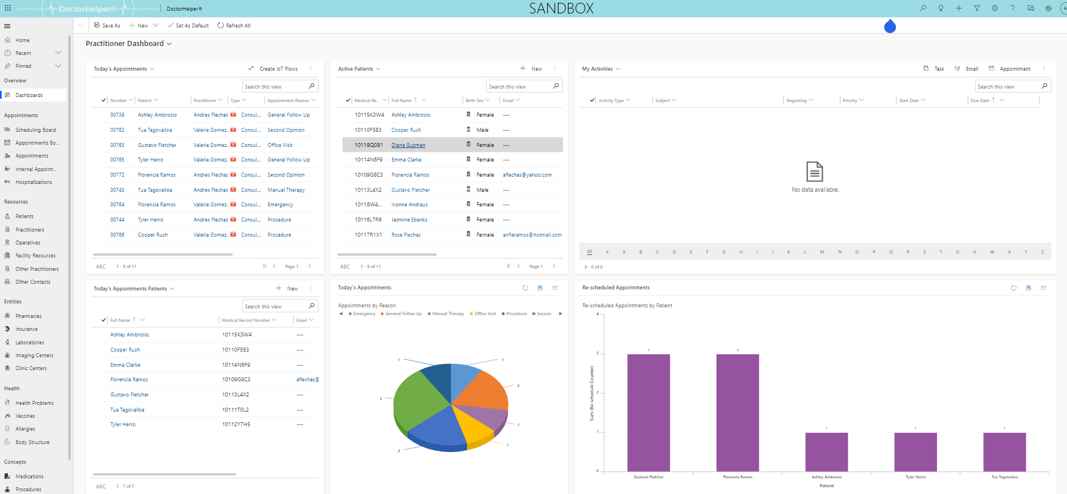1067x494 pixels.
Task: Open My Activities view selector dropdown
Action: 618,69
